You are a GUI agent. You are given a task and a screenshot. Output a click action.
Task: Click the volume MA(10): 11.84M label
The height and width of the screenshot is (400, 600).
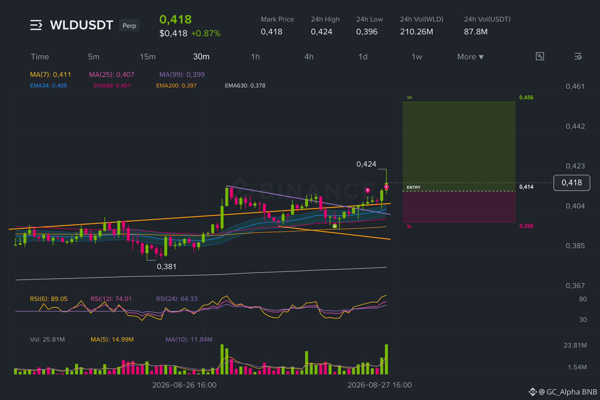pyautogui.click(x=189, y=339)
